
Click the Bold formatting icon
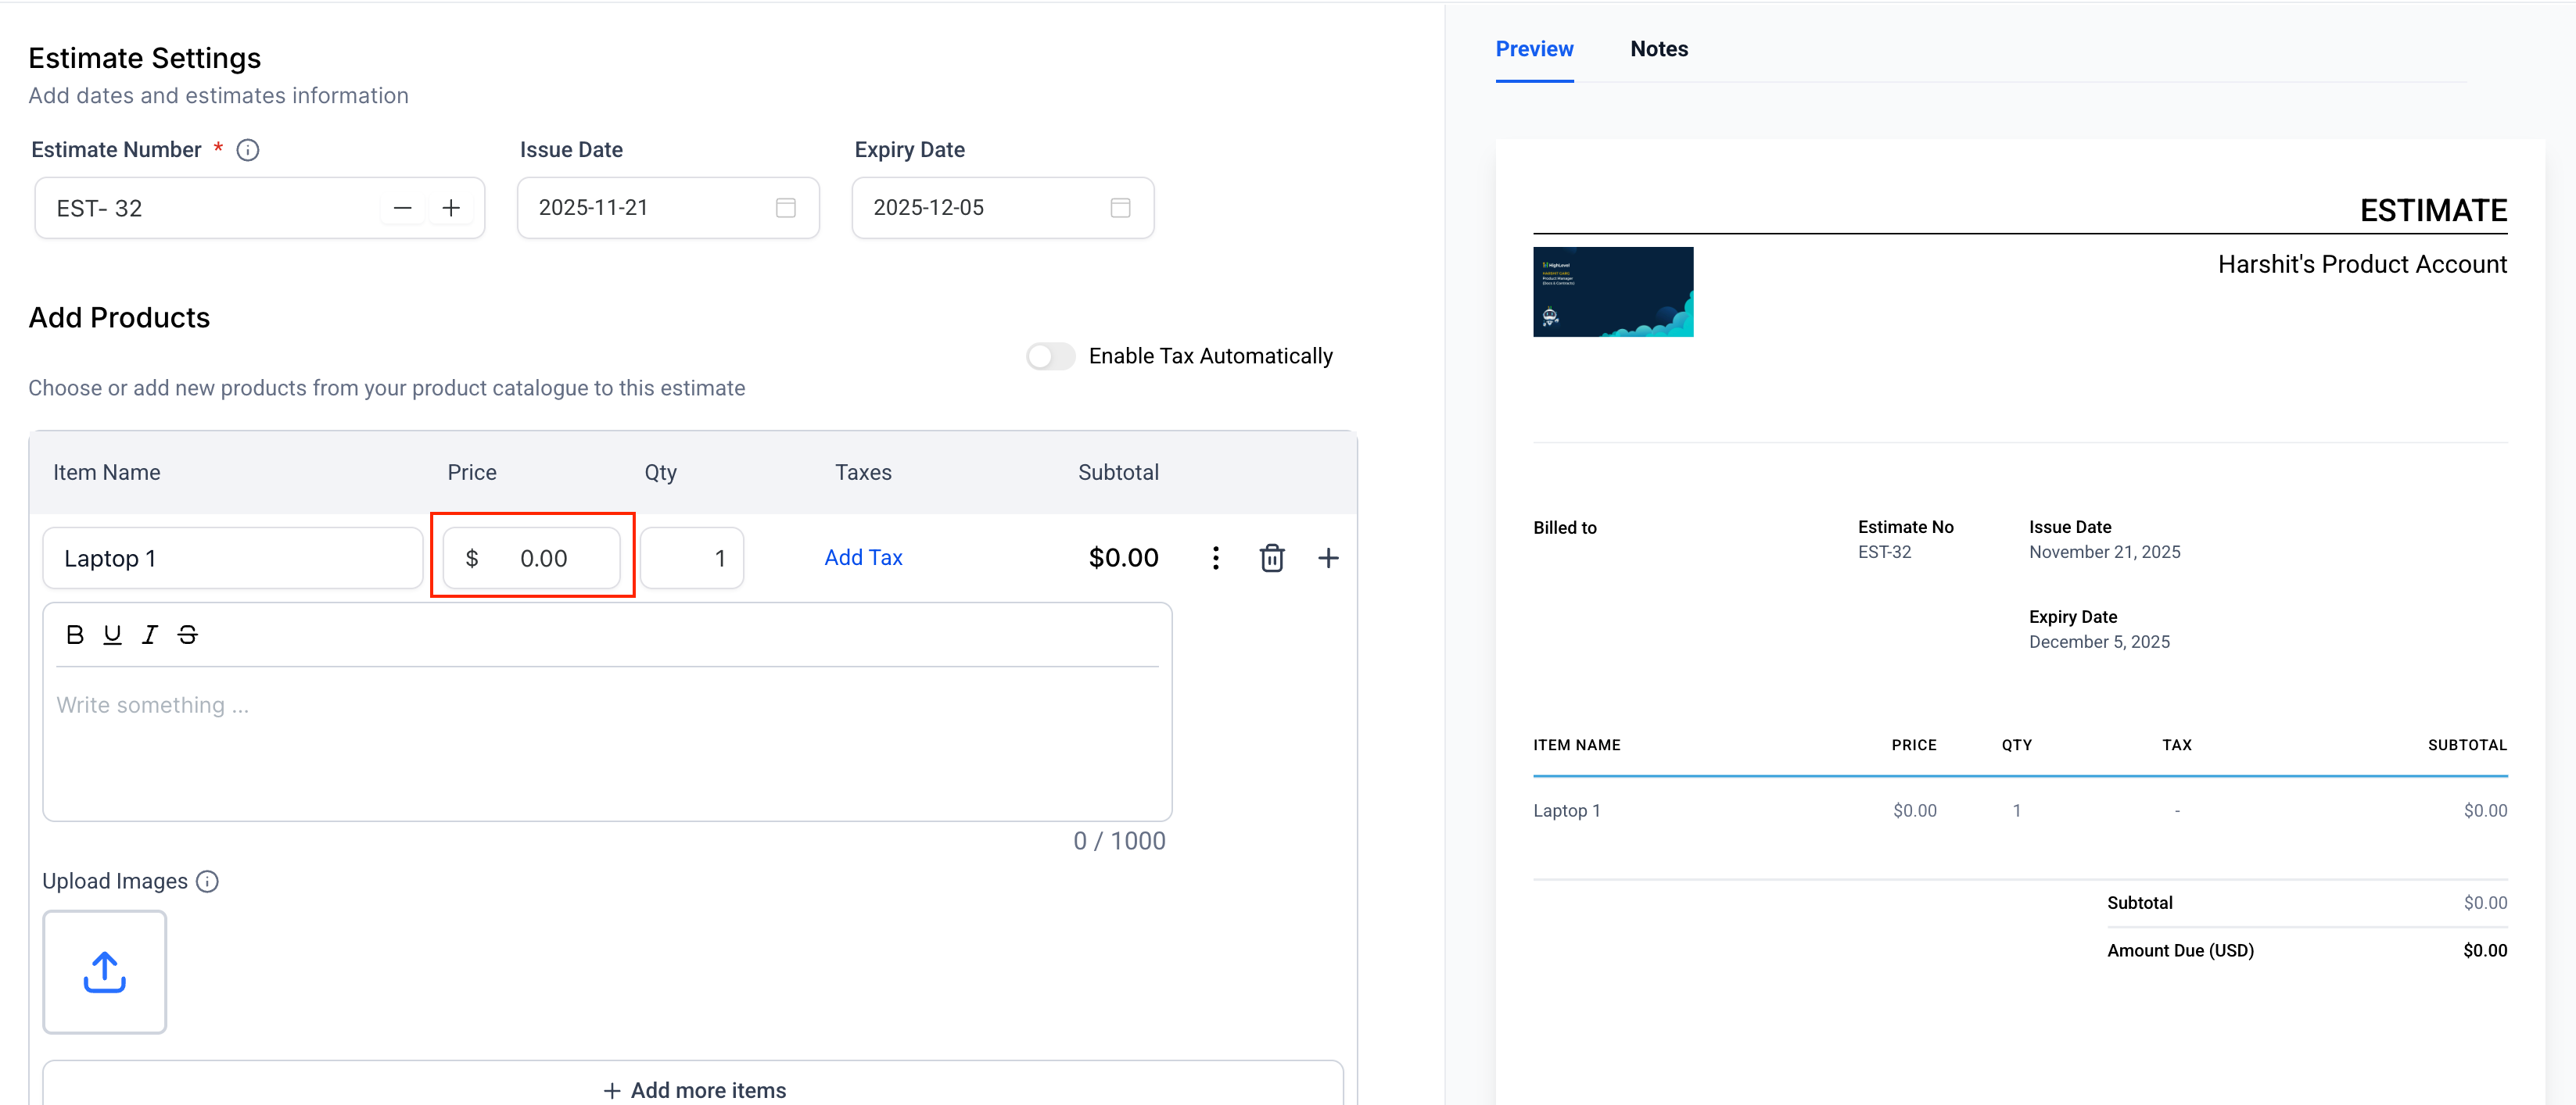(74, 635)
